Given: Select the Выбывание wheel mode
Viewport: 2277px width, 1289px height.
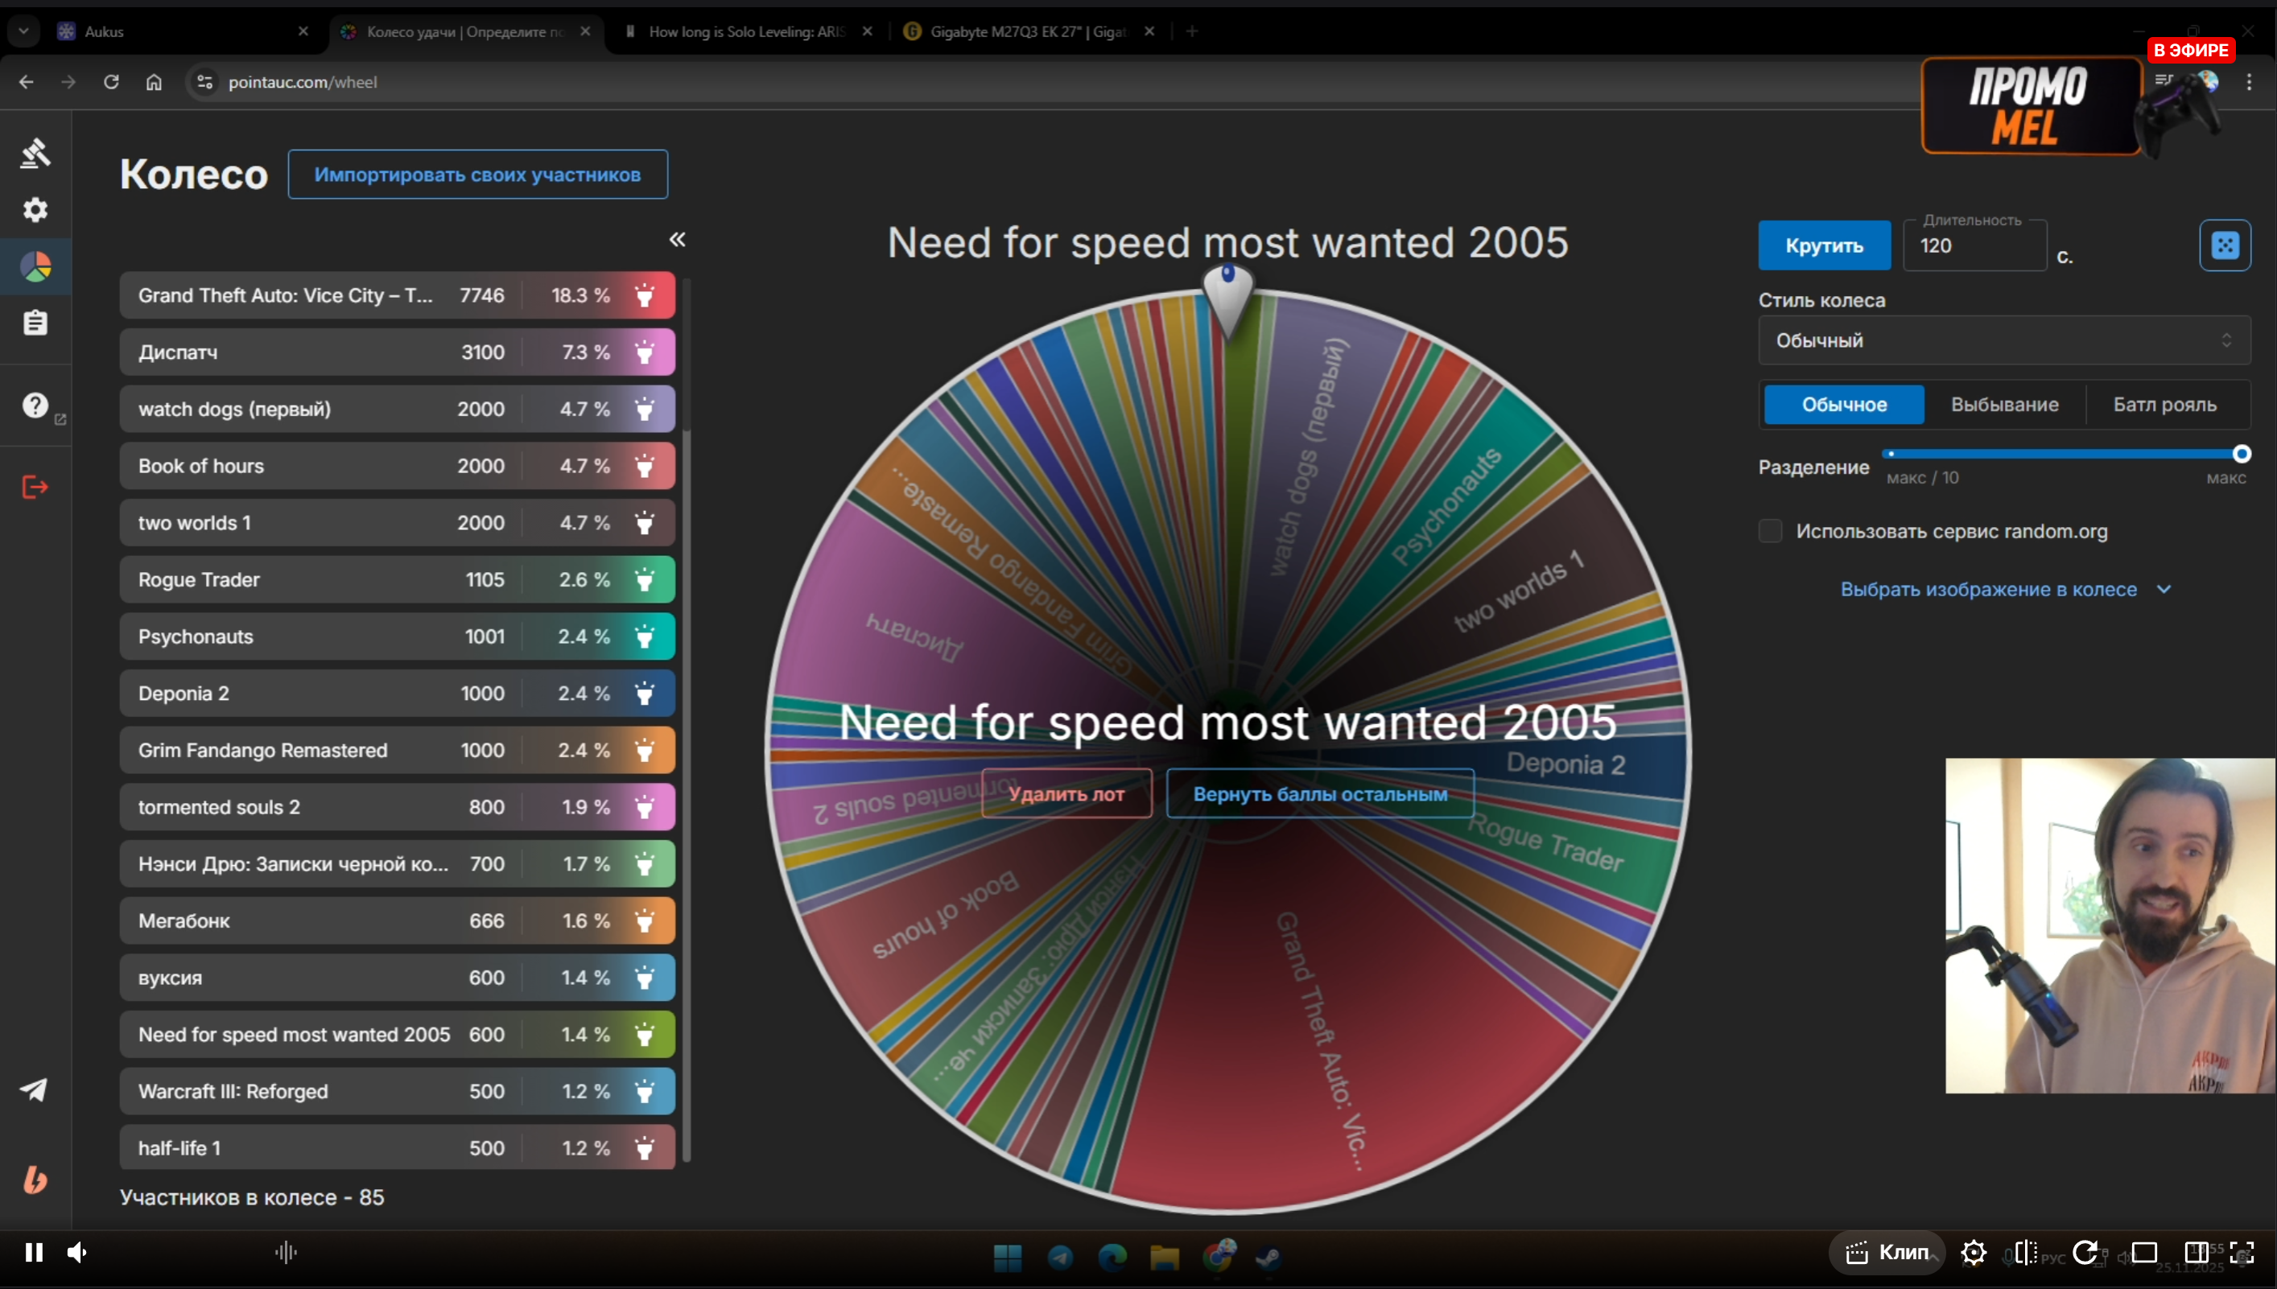Looking at the screenshot, I should pyautogui.click(x=2004, y=405).
